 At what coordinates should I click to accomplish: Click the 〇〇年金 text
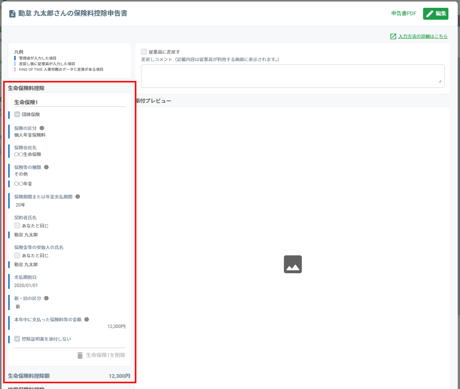click(x=23, y=184)
